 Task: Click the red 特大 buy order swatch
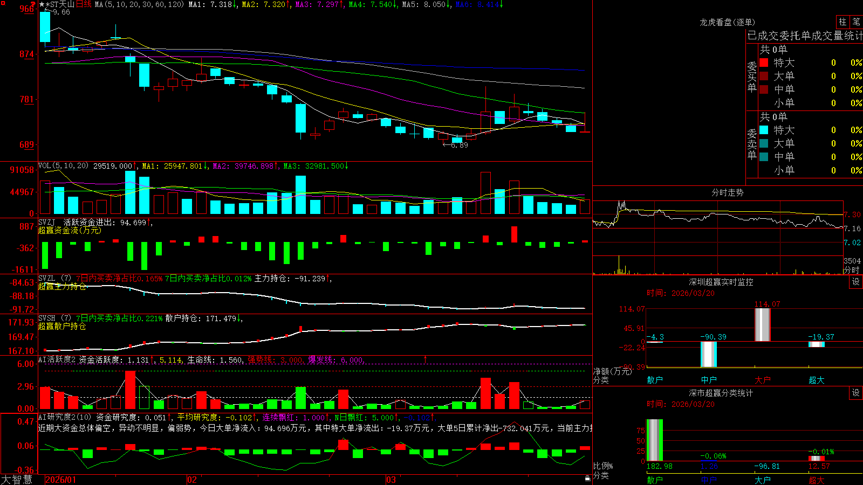point(764,63)
